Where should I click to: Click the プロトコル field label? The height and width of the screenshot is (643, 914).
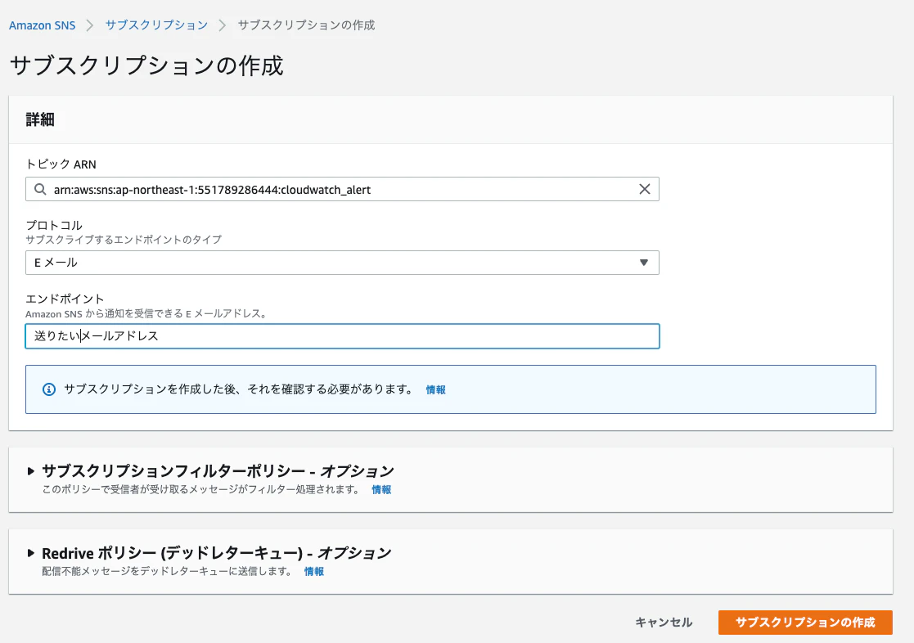54,225
